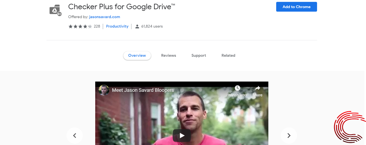
Task: Click the Watch later clock icon
Action: tap(237, 88)
